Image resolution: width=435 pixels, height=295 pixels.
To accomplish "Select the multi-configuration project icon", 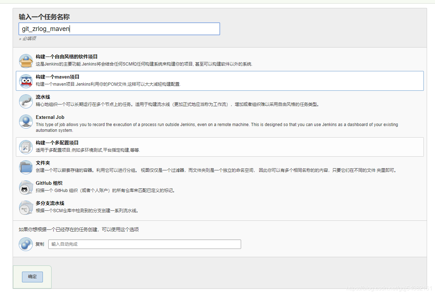I will (26, 147).
